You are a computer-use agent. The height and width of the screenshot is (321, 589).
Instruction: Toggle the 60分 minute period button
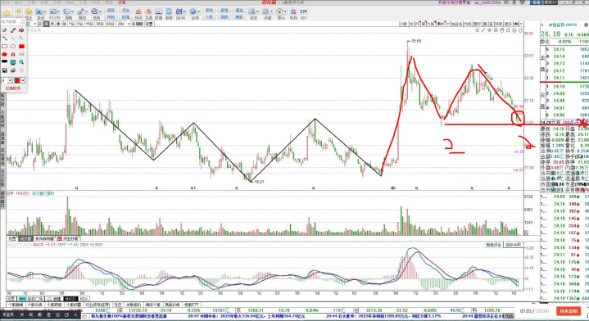point(110,24)
